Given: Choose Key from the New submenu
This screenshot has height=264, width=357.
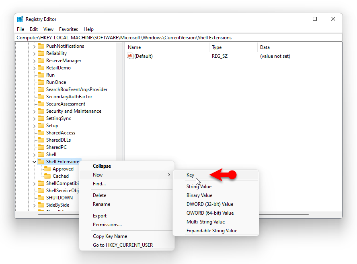Looking at the screenshot, I should pos(216,175).
